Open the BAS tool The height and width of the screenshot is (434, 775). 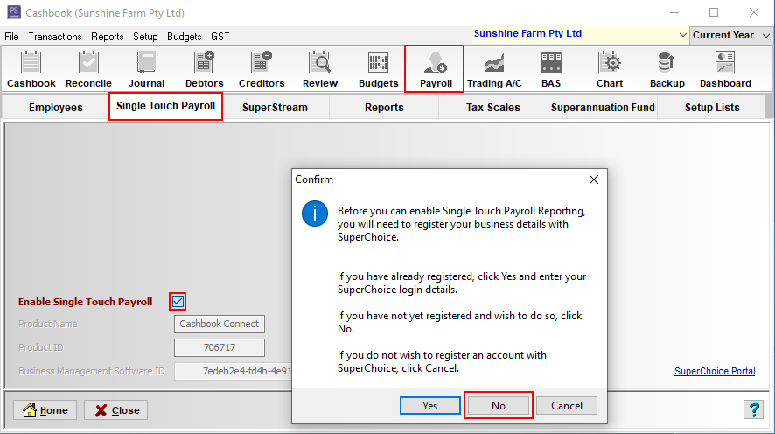(x=551, y=69)
